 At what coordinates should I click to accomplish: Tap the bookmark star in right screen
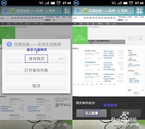coord(78,11)
